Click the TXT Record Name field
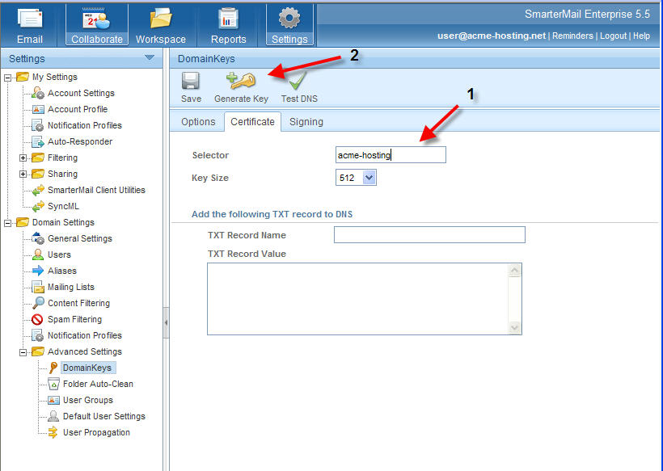663x471 pixels. click(x=429, y=234)
